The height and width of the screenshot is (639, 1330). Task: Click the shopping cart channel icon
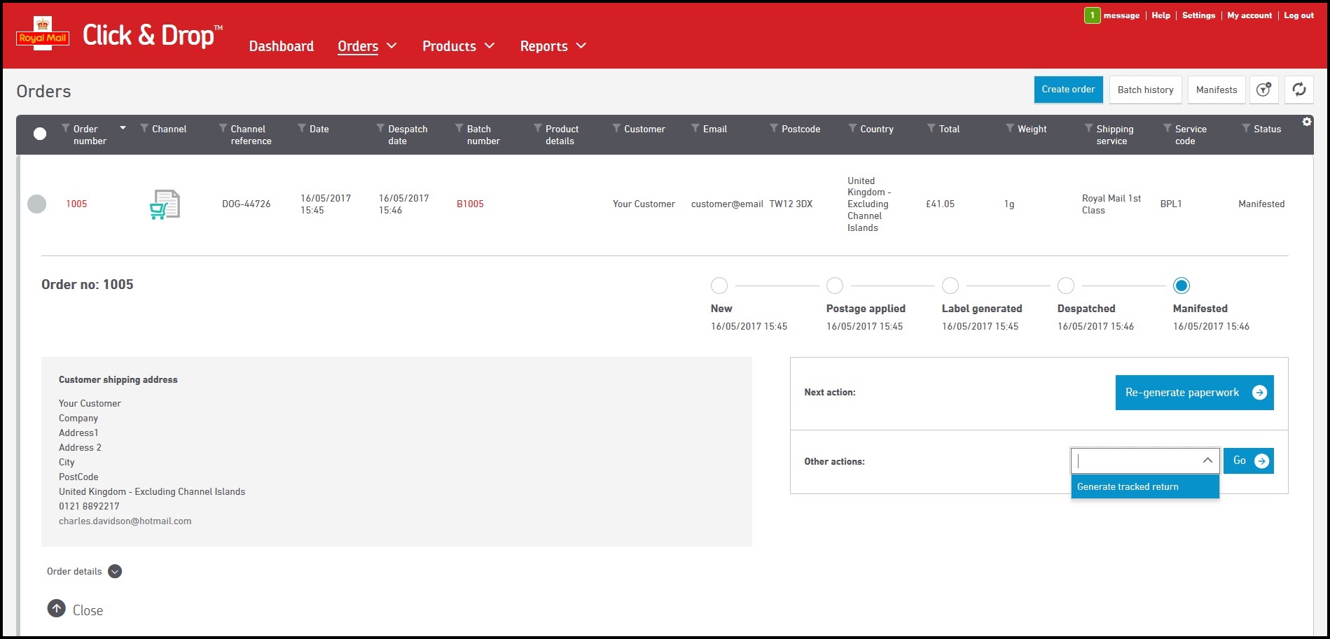(x=165, y=204)
